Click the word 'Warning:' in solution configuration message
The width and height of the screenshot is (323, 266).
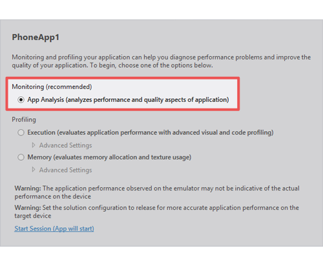28,208
